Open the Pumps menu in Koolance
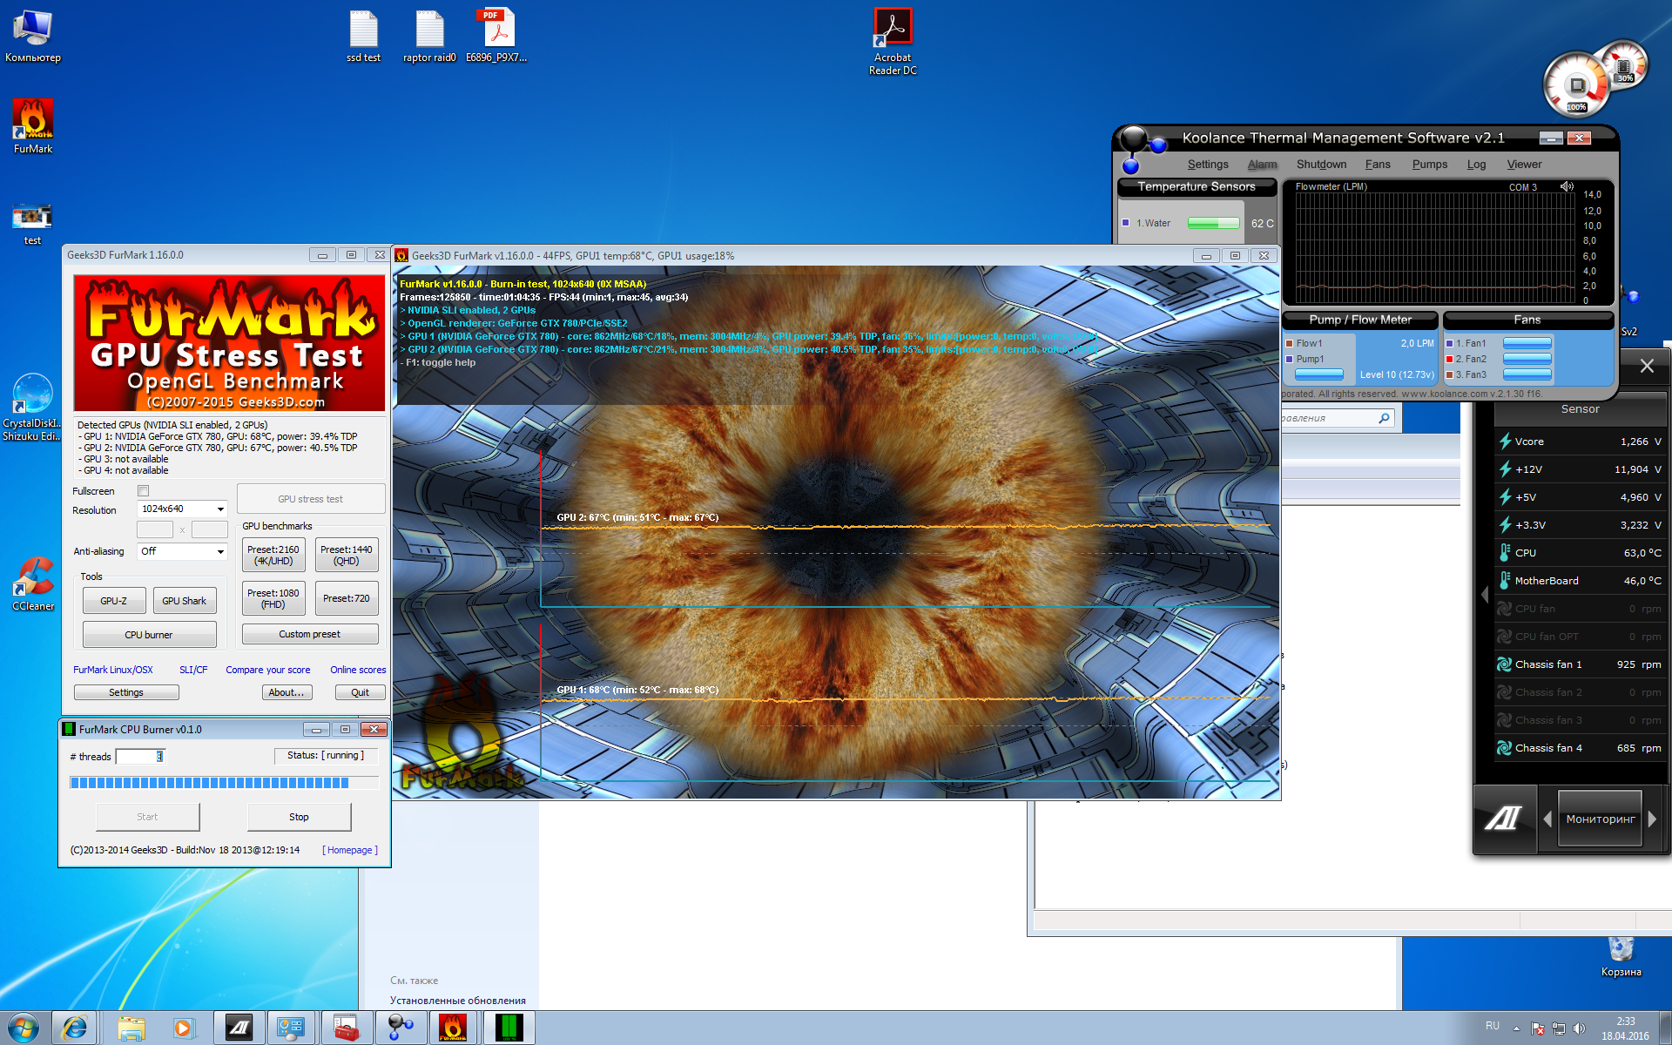Screen dimensions: 1672x1045 coord(1429,165)
